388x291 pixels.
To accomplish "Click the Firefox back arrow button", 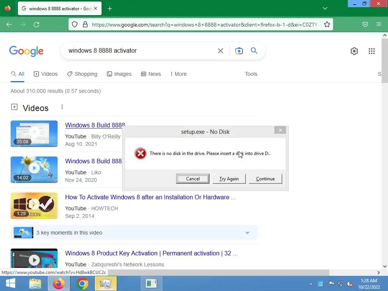I will 9,25.
